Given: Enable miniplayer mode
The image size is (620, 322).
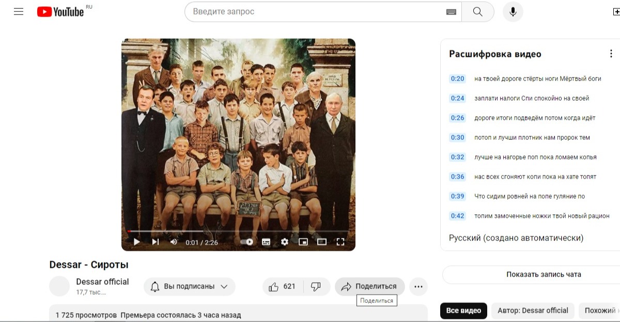Looking at the screenshot, I should pos(303,242).
